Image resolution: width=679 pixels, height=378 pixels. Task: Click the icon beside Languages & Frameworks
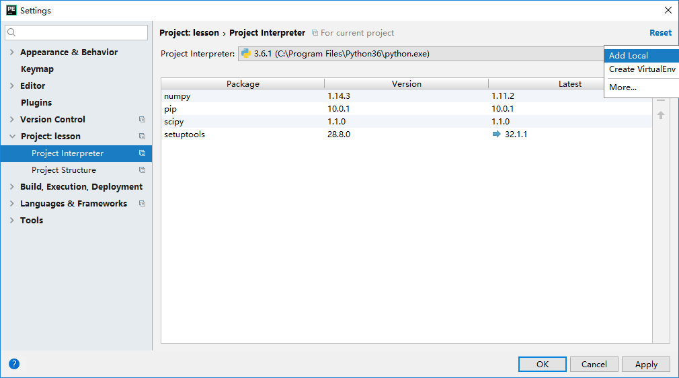142,203
